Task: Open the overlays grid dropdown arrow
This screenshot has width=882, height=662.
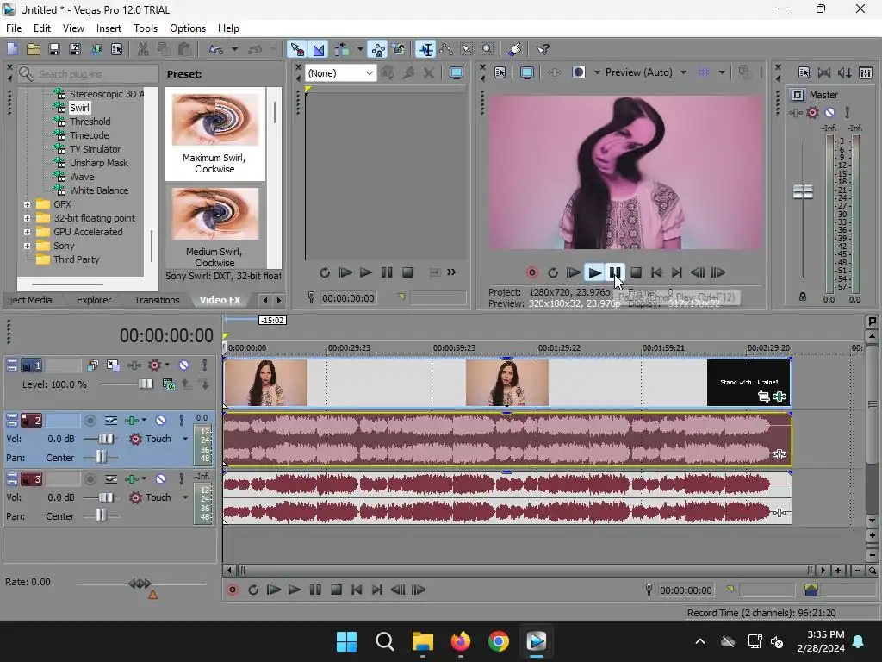Action: point(722,72)
